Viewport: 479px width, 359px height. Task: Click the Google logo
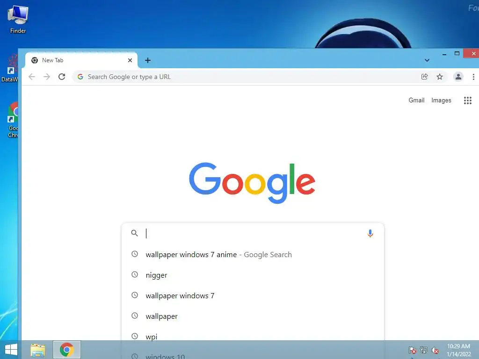point(252,183)
